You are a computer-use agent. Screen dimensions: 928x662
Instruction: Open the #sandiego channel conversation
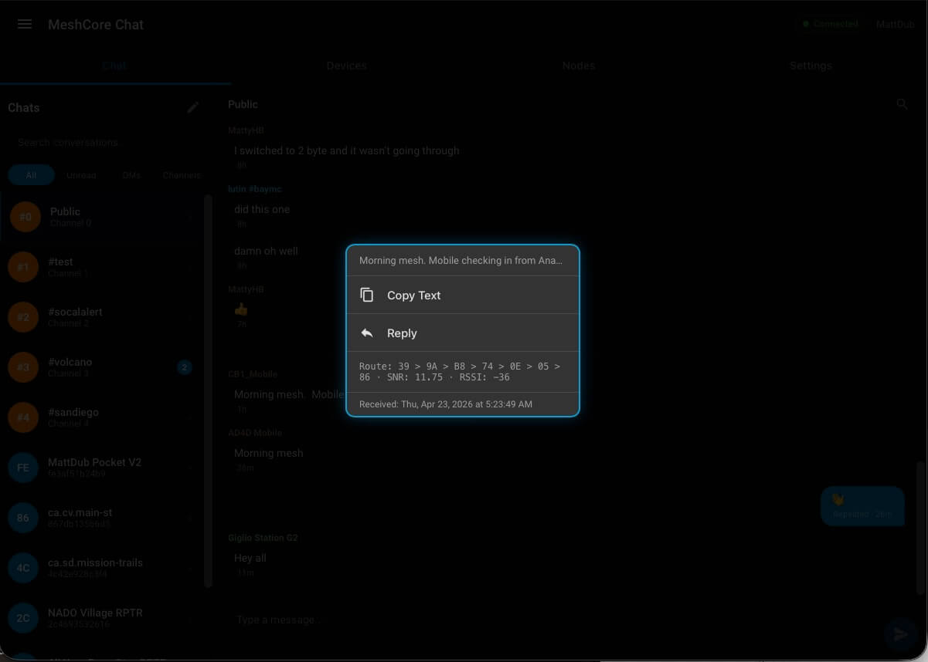coord(100,417)
